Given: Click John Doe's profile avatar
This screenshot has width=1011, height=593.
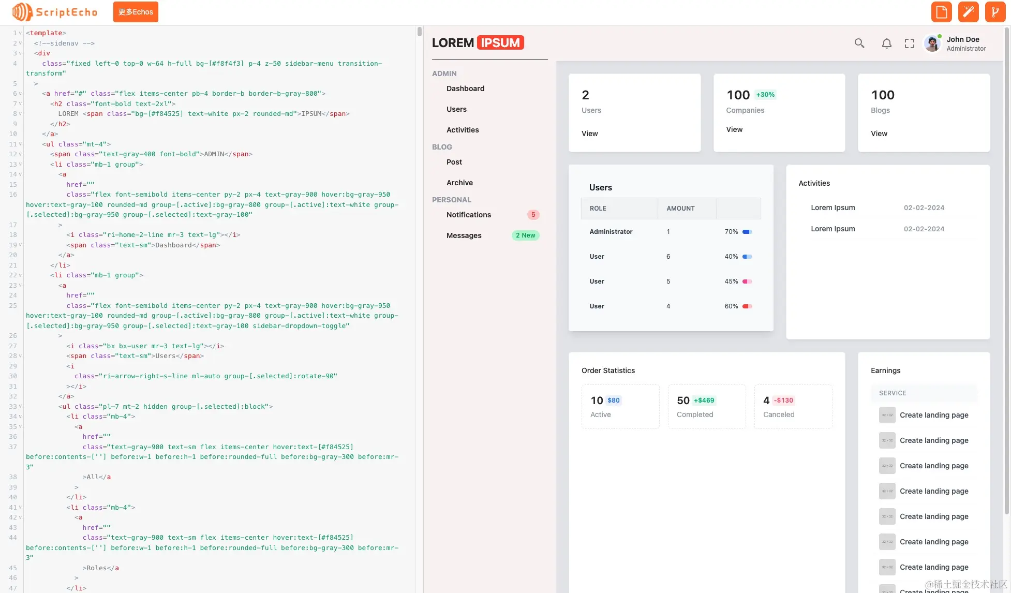Looking at the screenshot, I should [x=932, y=43].
